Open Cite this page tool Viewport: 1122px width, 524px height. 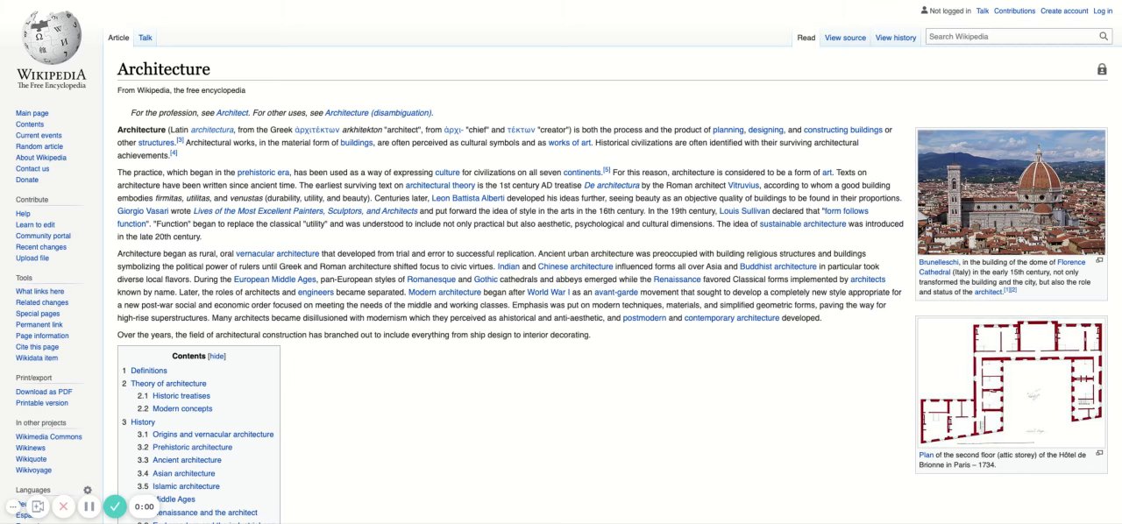(x=37, y=347)
